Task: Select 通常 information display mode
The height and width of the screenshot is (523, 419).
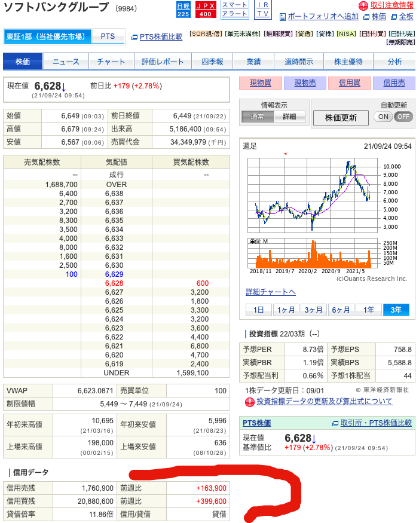Action: 258,117
